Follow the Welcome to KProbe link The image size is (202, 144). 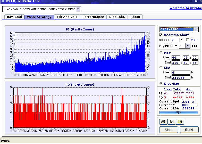[x=186, y=8]
